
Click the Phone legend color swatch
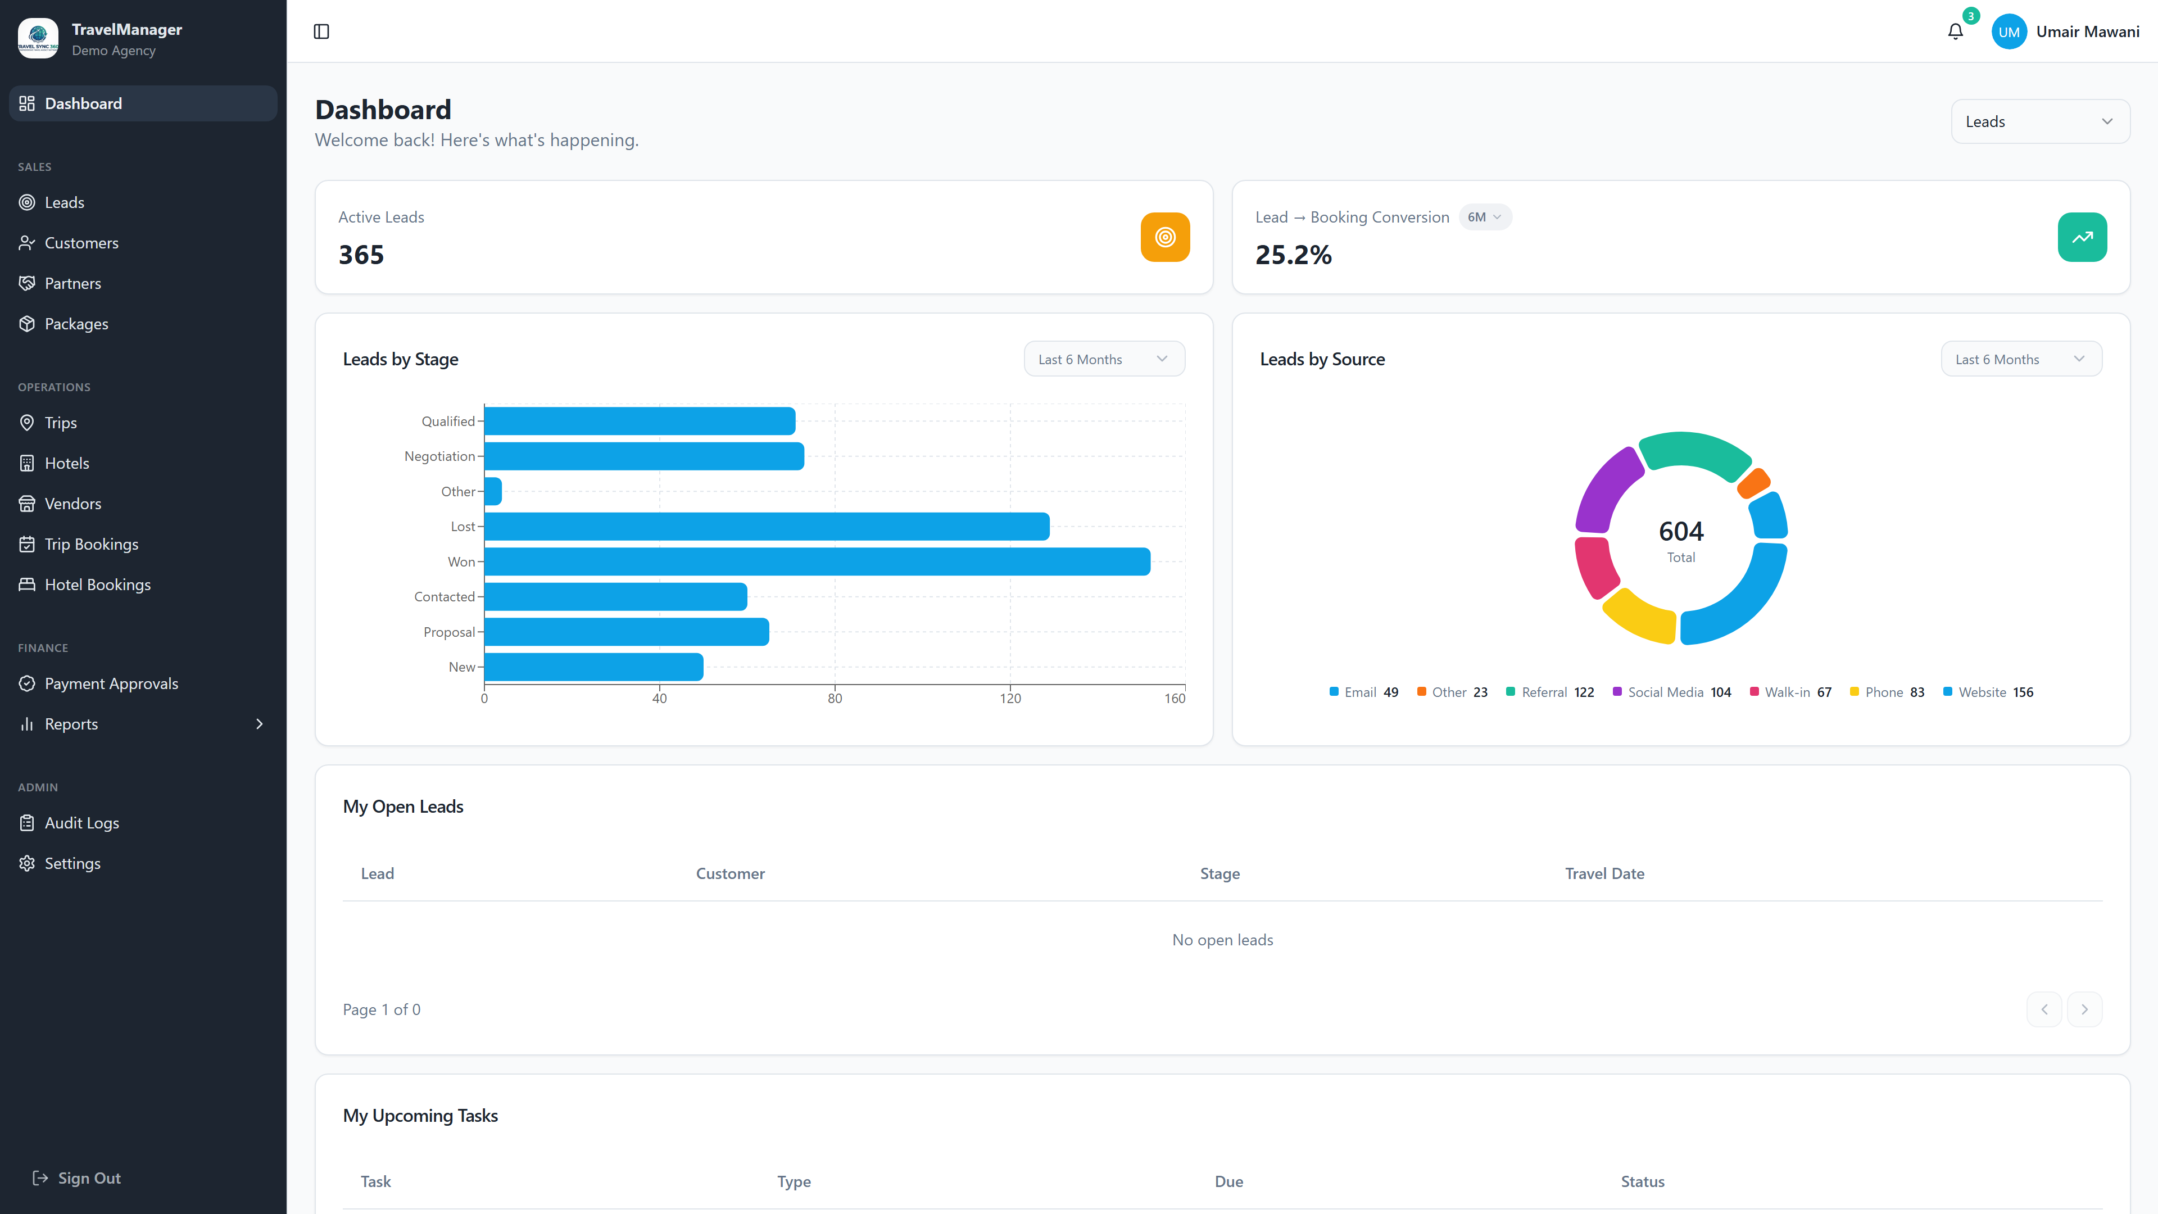[x=1854, y=692]
